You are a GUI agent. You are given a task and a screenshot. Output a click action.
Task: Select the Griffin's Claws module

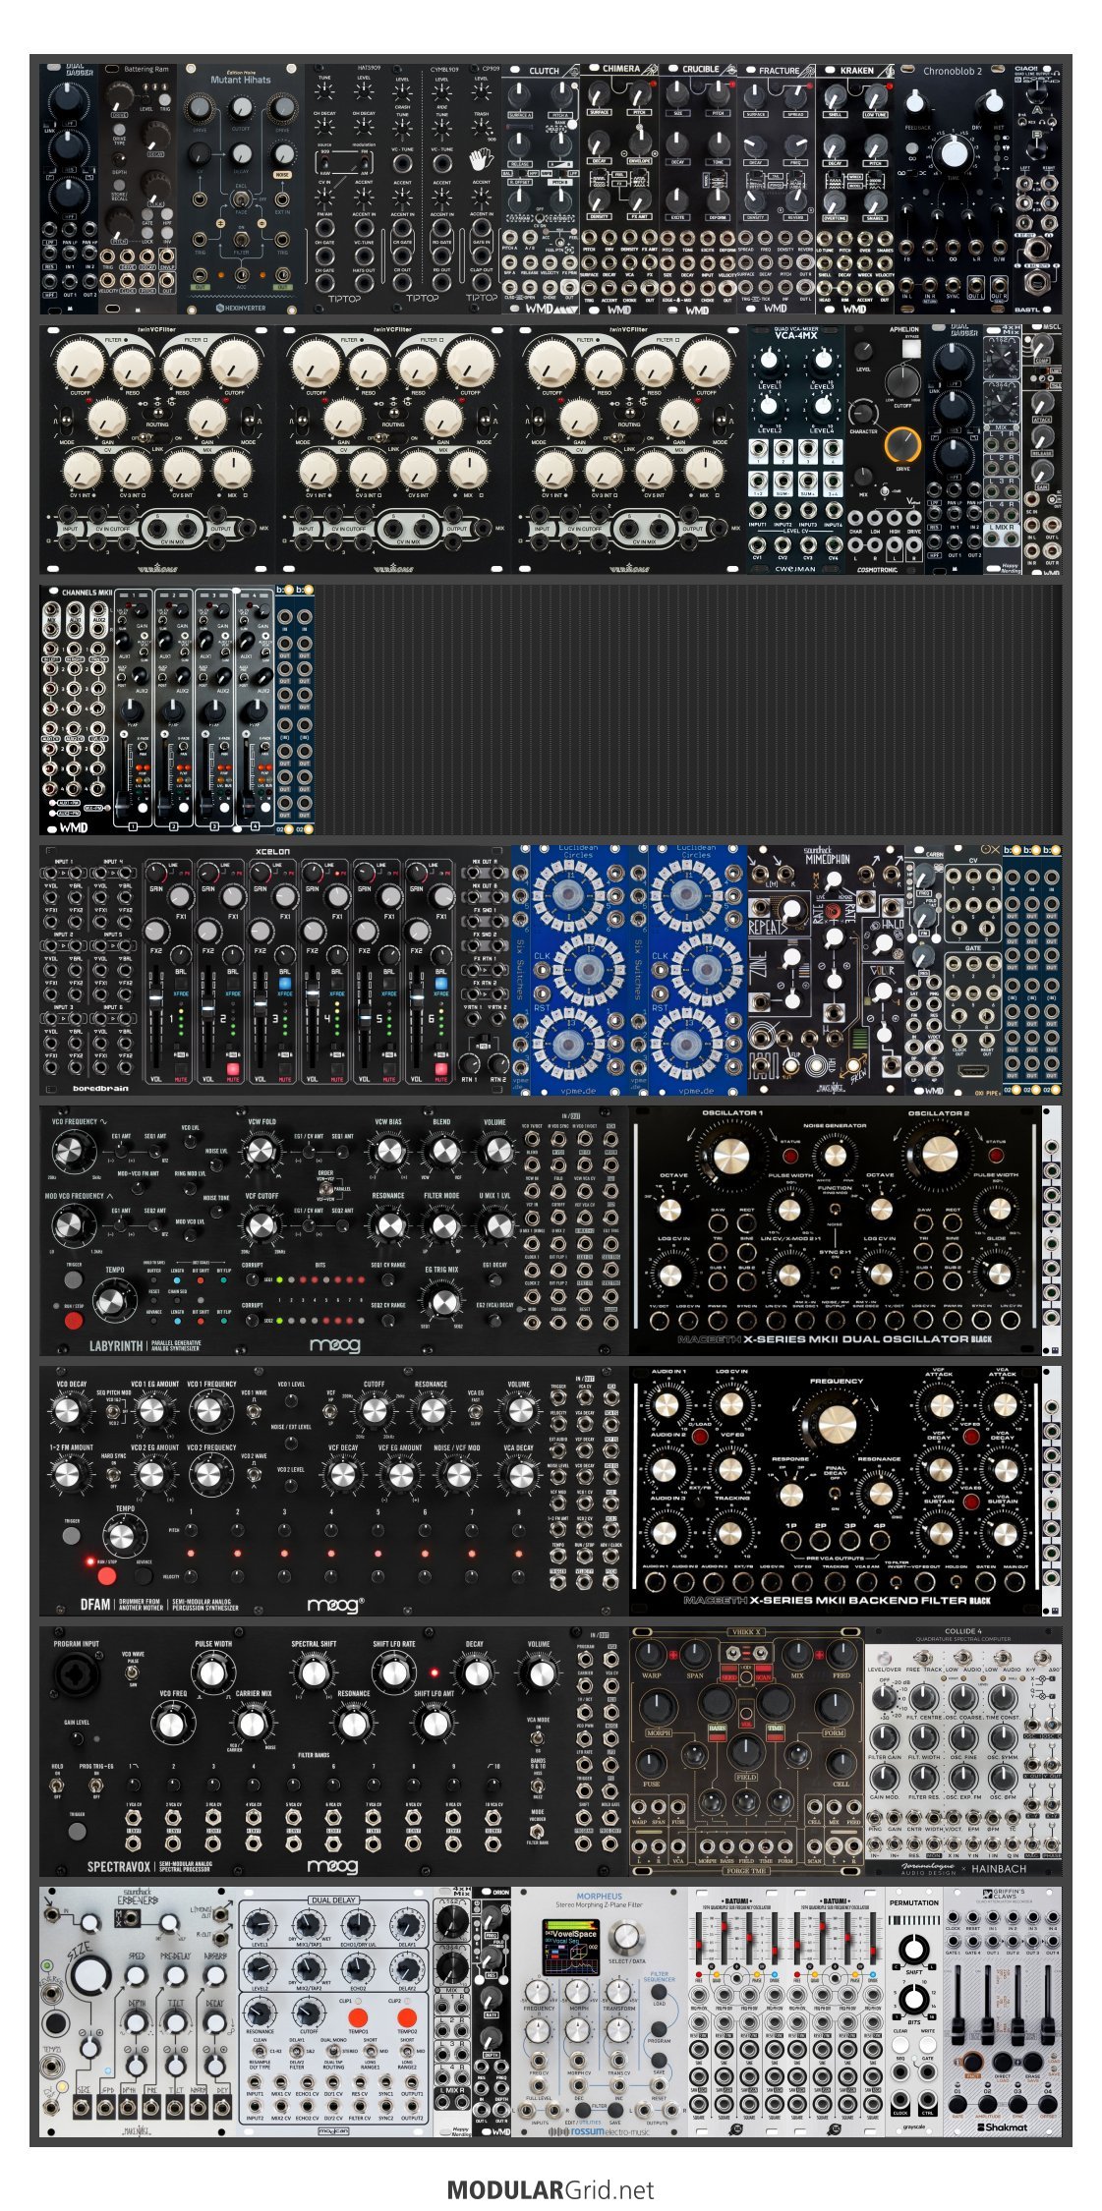pyautogui.click(x=1002, y=2011)
